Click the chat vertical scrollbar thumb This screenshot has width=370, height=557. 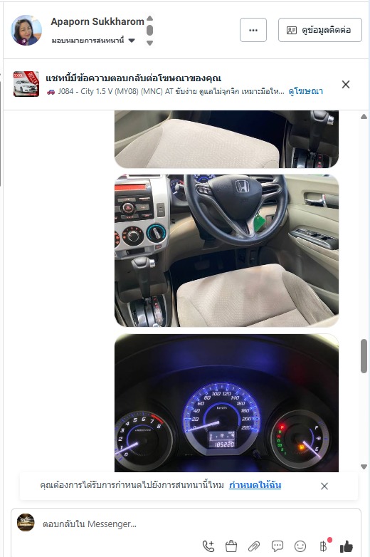[x=364, y=356]
